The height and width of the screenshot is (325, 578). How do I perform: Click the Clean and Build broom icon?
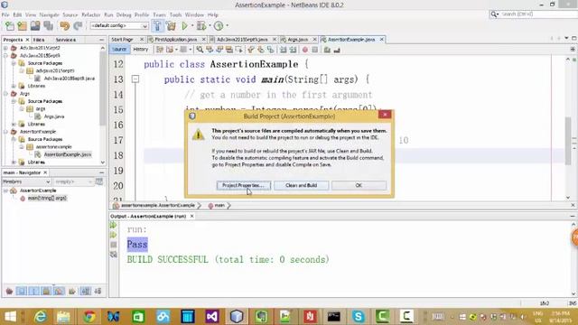171,26
